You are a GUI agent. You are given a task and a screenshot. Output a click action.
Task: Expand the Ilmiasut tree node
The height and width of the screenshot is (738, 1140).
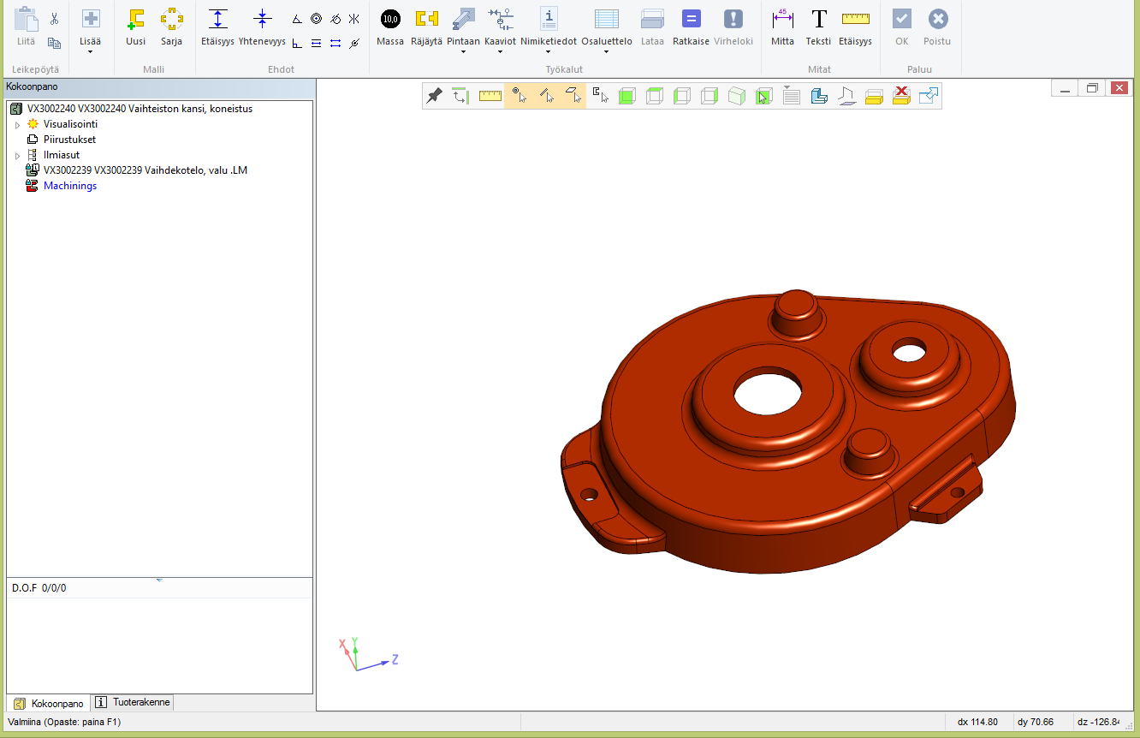coord(17,156)
